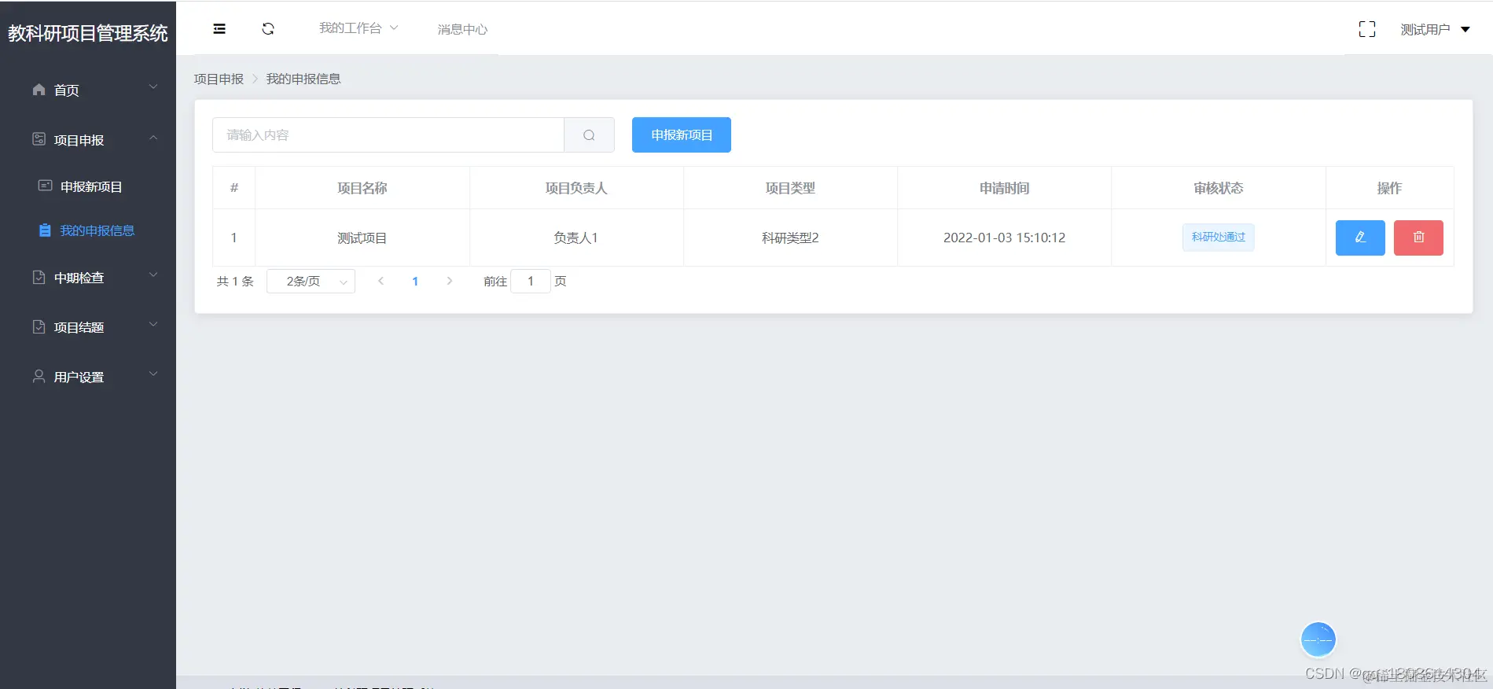Screen dimensions: 1493x689
Task: Click the 共 1 条 total count text
Action: click(x=235, y=281)
